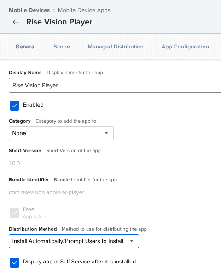
Task: Click the Bundle Identifier field label
Action: [29, 179]
